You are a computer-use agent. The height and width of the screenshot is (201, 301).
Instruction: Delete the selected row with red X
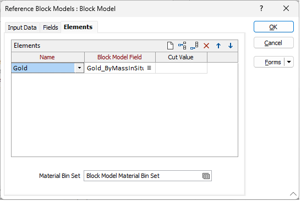pos(206,46)
